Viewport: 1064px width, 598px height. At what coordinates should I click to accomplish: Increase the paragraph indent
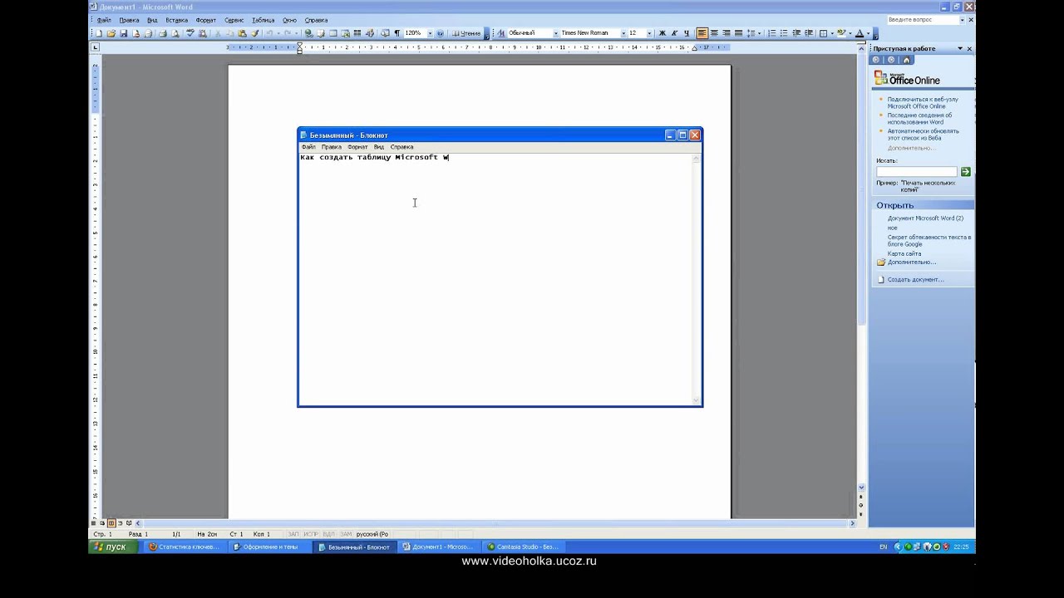[808, 33]
